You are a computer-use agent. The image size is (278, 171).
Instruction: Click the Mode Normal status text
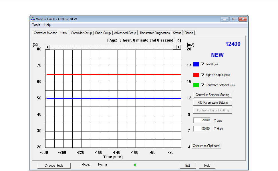tap(94, 165)
